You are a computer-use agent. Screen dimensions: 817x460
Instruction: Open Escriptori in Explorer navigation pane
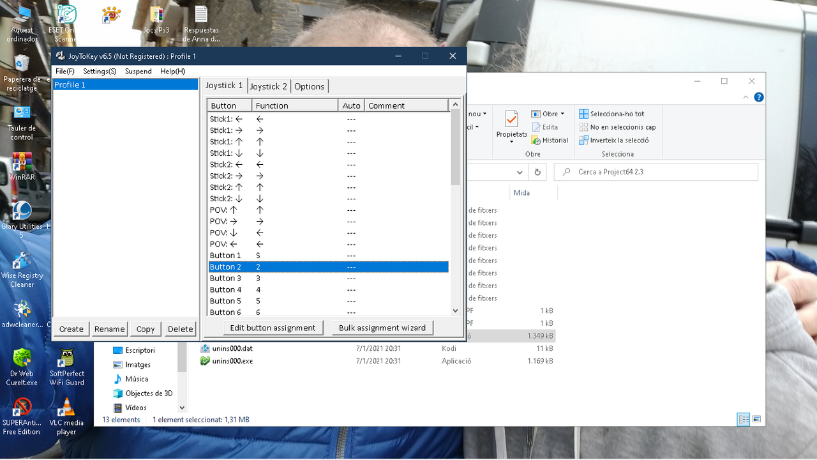click(x=140, y=350)
